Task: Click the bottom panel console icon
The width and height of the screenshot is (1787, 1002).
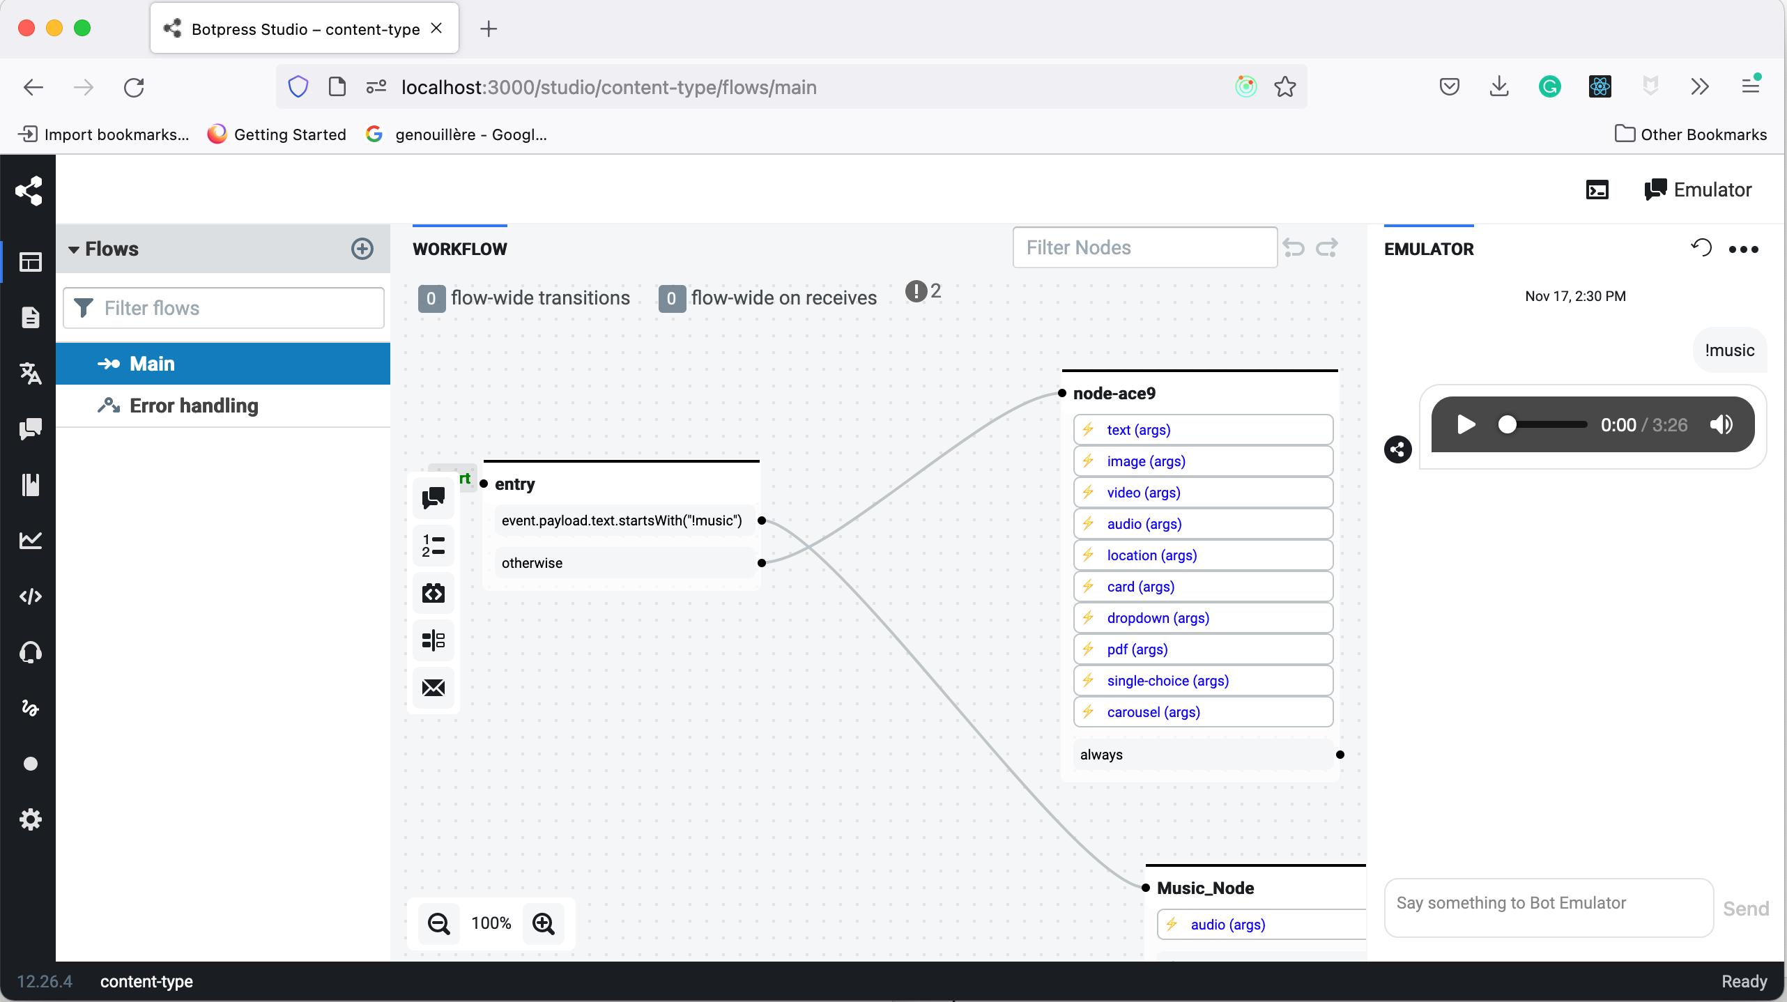Action: point(1597,190)
